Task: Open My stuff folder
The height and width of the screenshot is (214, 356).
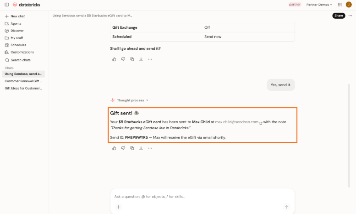Action: pyautogui.click(x=14, y=38)
